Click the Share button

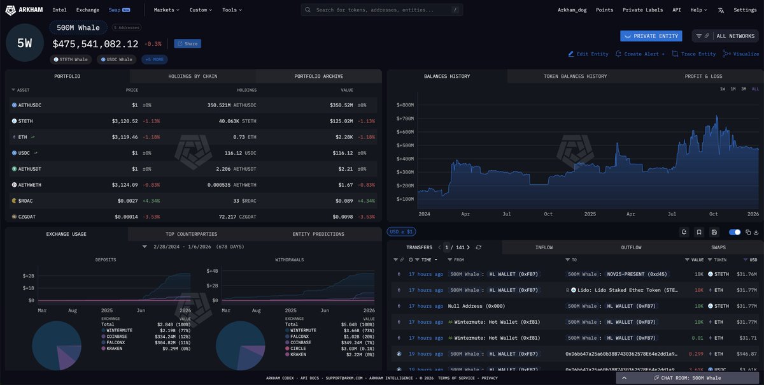(187, 44)
